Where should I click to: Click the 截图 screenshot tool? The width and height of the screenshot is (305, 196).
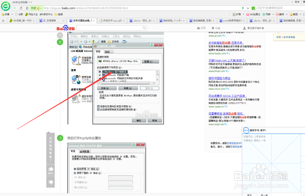(x=293, y=14)
